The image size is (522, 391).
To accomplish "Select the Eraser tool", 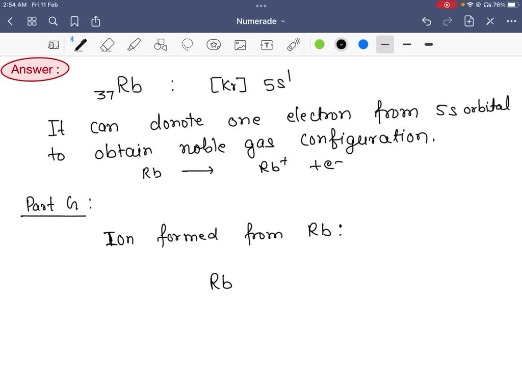I will pyautogui.click(x=108, y=45).
